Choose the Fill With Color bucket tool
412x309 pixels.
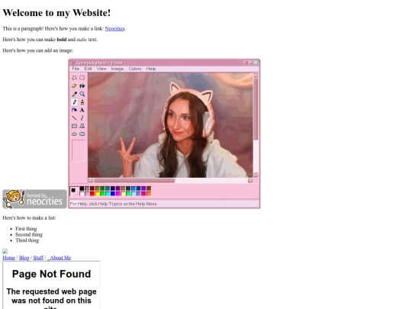point(82,86)
